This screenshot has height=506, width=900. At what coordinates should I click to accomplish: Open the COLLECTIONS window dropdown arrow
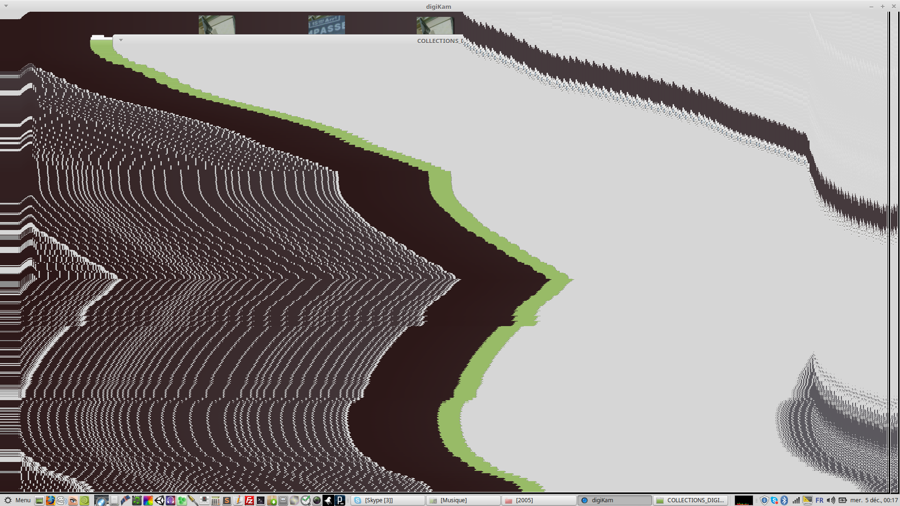[121, 40]
